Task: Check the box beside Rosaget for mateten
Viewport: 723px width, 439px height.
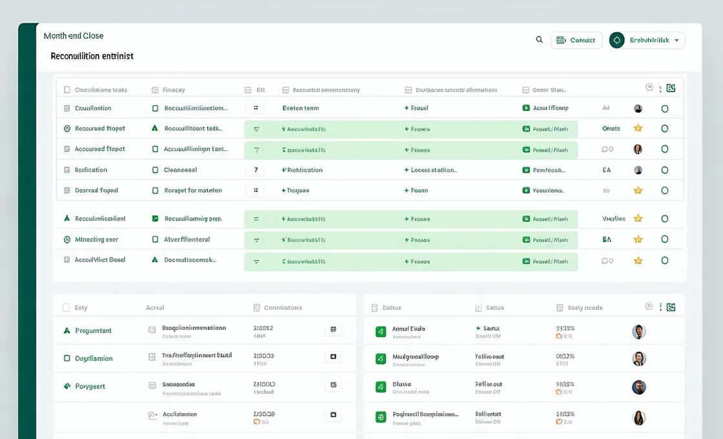Action: [155, 190]
